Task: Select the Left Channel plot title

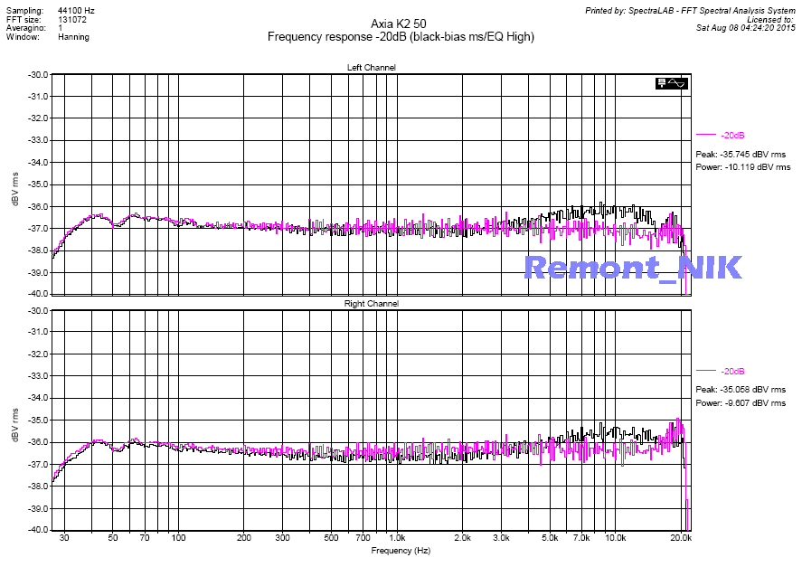Action: pyautogui.click(x=371, y=68)
